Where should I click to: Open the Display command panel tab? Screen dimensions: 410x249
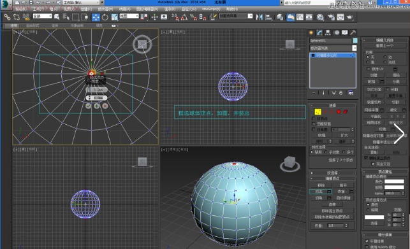click(x=344, y=32)
